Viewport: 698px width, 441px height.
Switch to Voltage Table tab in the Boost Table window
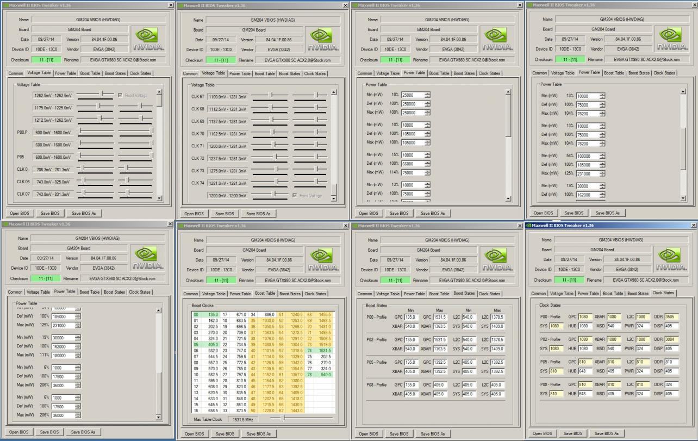(214, 294)
